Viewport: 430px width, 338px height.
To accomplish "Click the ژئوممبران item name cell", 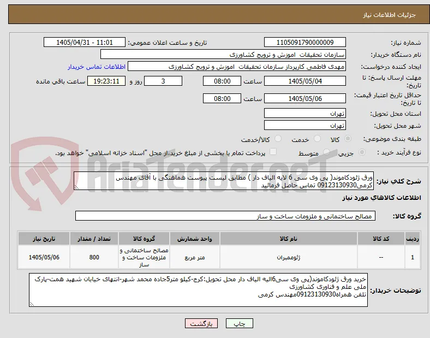I will [x=289, y=257].
